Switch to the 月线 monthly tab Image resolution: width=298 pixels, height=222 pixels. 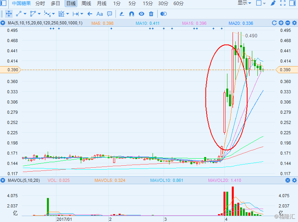tap(101, 3)
